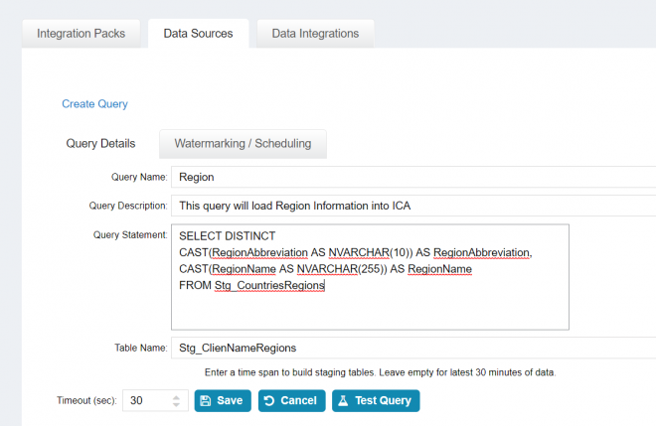Click the Timeout seconds number field
This screenshot has height=426, width=656.
(x=147, y=400)
